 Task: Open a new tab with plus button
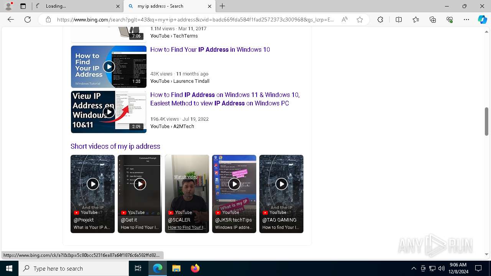[x=222, y=6]
